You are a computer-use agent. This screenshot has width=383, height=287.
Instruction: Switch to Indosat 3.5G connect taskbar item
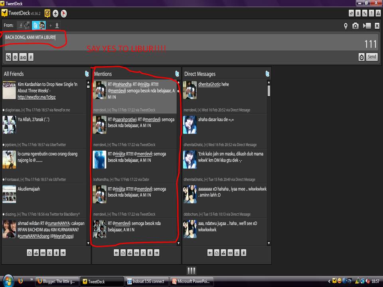click(146, 281)
